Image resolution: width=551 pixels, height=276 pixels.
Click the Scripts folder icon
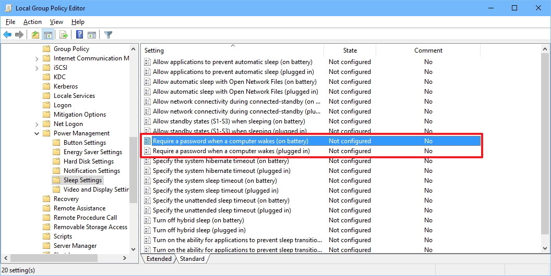click(x=46, y=236)
